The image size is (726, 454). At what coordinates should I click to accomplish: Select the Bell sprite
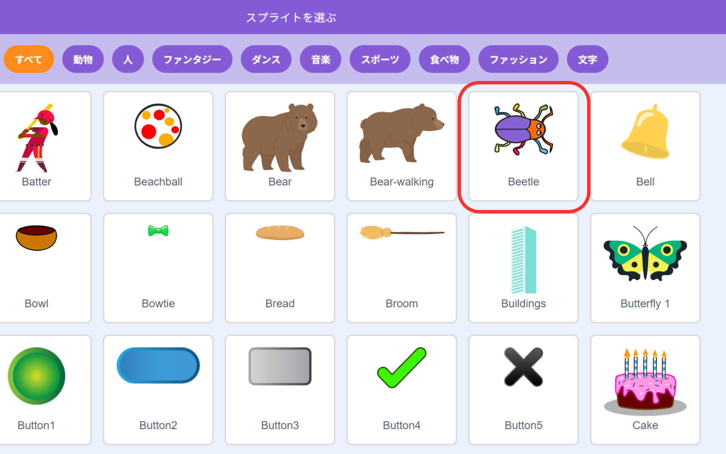tap(645, 146)
